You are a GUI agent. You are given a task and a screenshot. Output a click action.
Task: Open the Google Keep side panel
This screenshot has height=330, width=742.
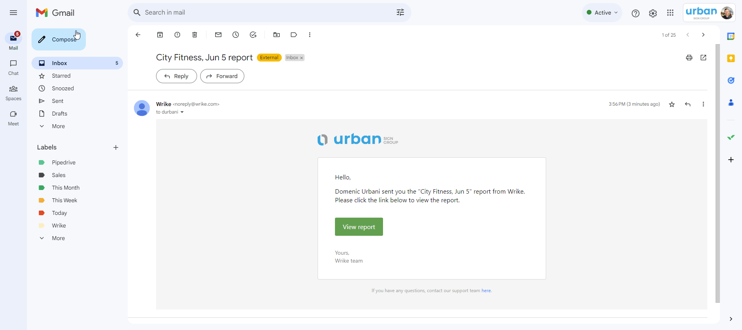pyautogui.click(x=731, y=58)
